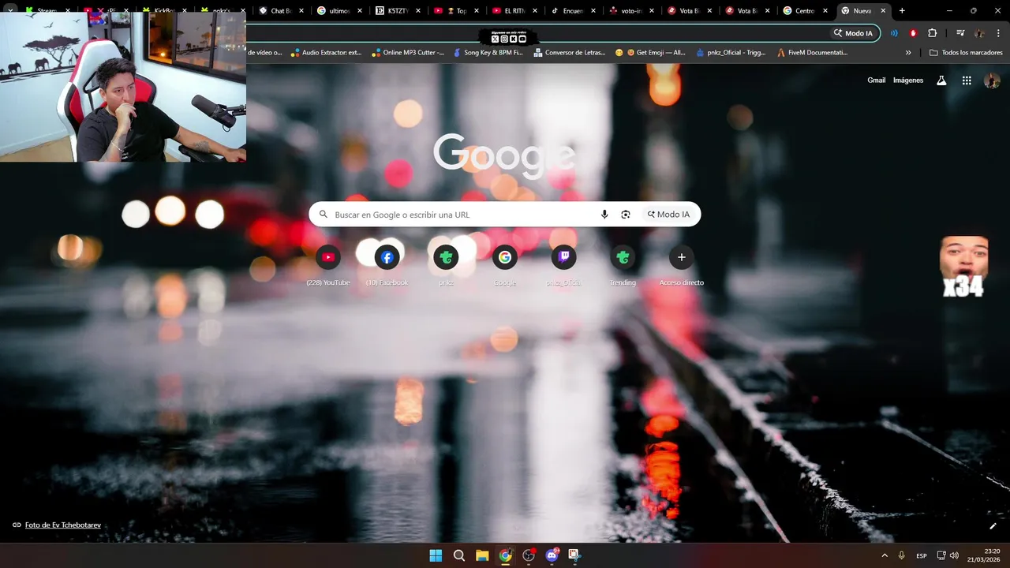Viewport: 1010px width, 568px height.
Task: Switch the ESP input language indicator
Action: click(922, 555)
